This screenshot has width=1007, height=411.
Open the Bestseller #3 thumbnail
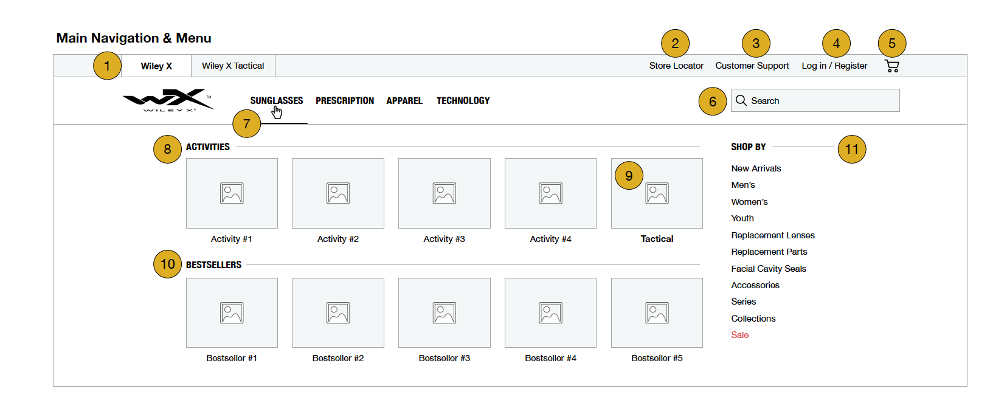tap(445, 313)
